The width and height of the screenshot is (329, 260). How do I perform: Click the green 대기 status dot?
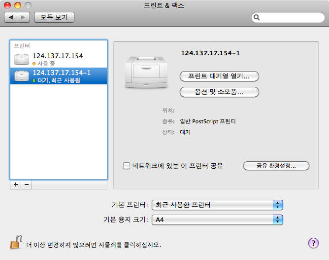coord(34,80)
